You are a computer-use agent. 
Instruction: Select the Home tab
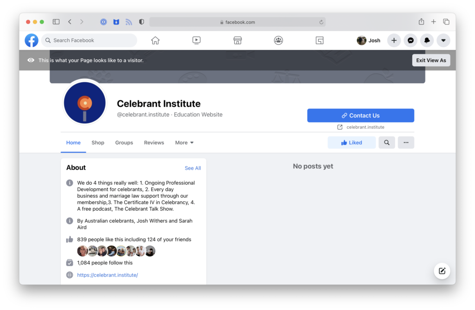(x=73, y=143)
